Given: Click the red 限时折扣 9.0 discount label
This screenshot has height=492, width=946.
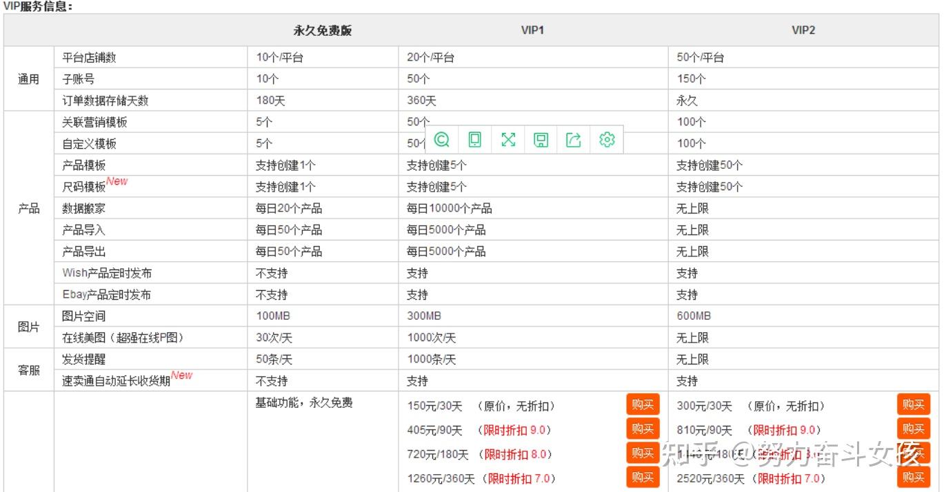Looking at the screenshot, I should 515,429.
